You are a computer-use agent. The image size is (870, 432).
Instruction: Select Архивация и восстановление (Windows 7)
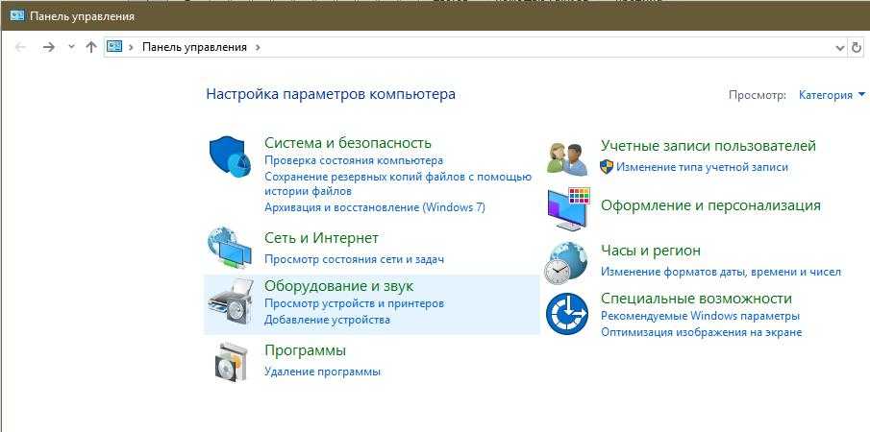point(374,207)
